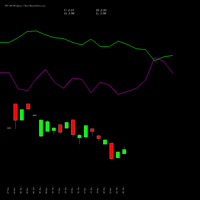Screen dimensions: 200x200
Task: Select the small red candlestick above 03 Dec
Action: pyautogui.click(x=28, y=106)
